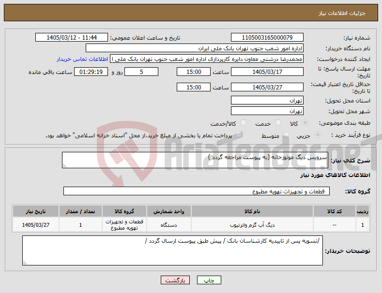This screenshot has height=293, width=382.
Task: Click the جزئیات اطلاعات نیاز header title
Action: 342,13
